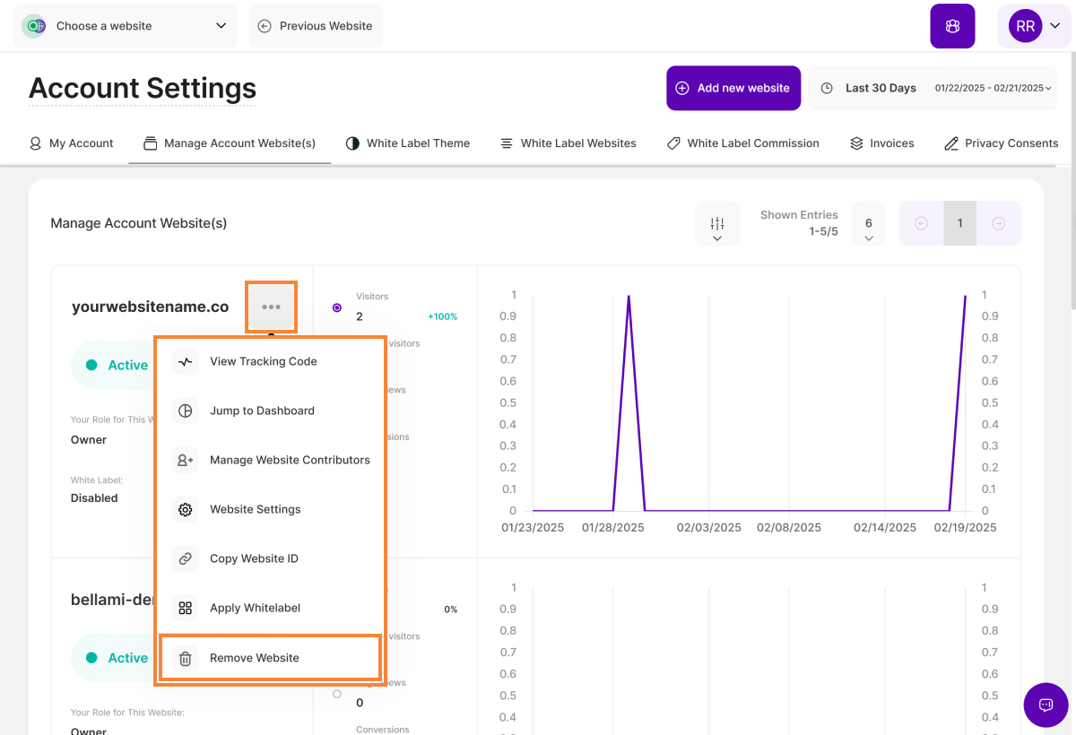Click the pie chart Jump to Dashboard icon
Image resolution: width=1076 pixels, height=735 pixels.
point(186,411)
